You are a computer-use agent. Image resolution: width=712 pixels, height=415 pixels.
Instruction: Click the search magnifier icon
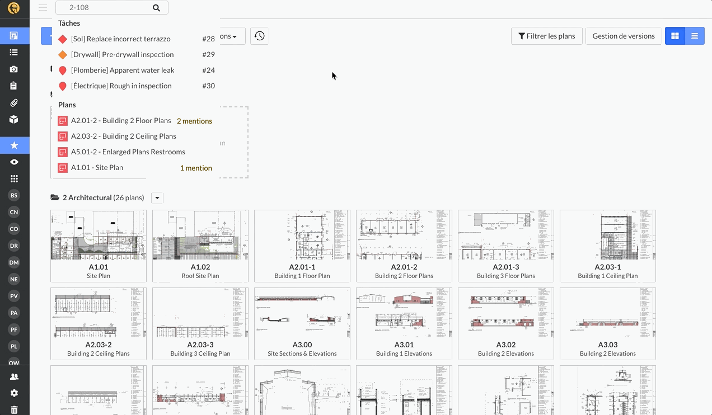[x=156, y=8]
